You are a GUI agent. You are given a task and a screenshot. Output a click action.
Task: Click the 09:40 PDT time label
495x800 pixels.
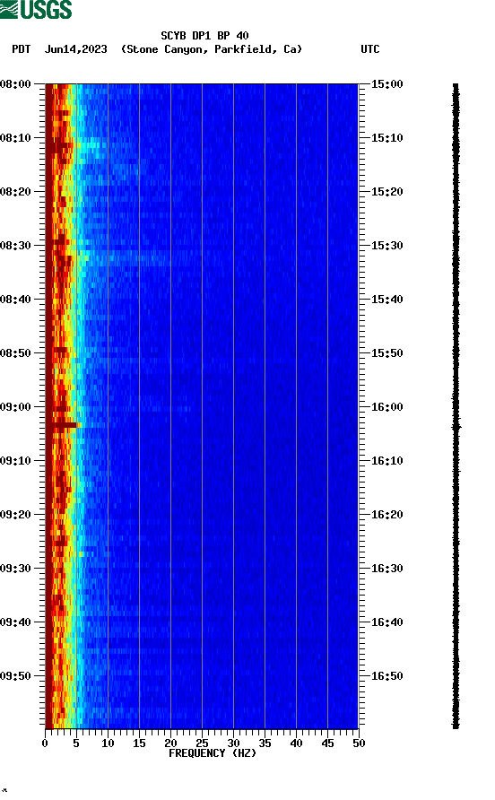pos(16,622)
